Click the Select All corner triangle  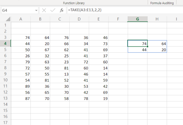click(8, 19)
